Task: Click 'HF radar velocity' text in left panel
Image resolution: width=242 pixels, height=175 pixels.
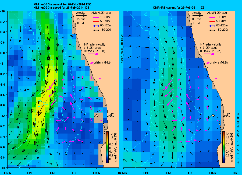Action: tap(95, 44)
